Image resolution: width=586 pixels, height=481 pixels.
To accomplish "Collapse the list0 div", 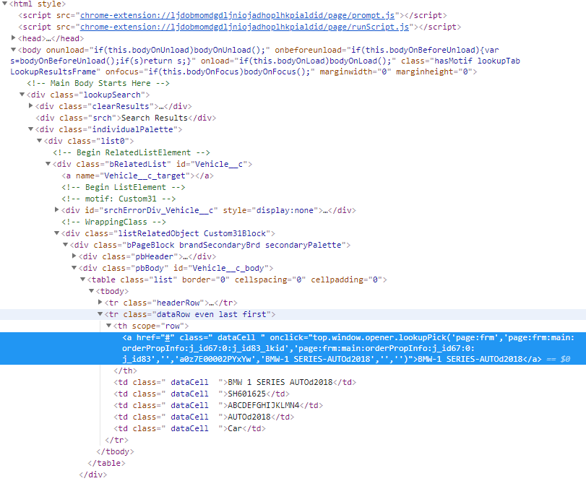I will 39,141.
